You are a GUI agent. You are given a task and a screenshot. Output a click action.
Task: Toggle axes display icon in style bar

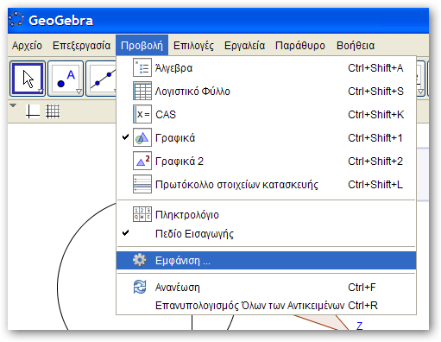tap(33, 111)
